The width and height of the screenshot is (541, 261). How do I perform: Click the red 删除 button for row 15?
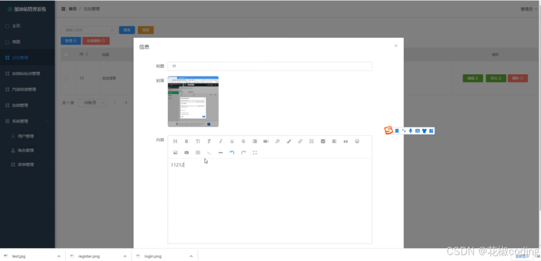518,78
